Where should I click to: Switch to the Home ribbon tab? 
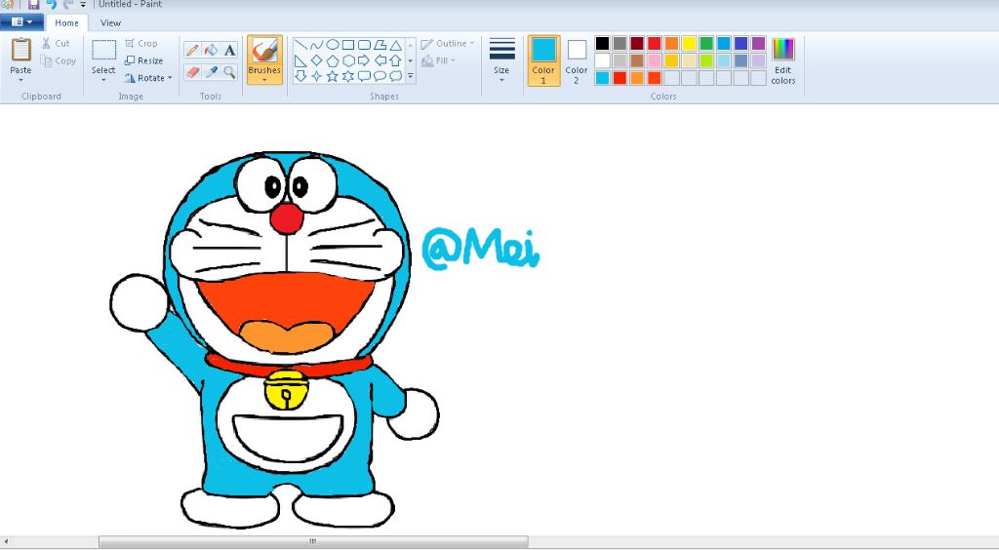(67, 23)
